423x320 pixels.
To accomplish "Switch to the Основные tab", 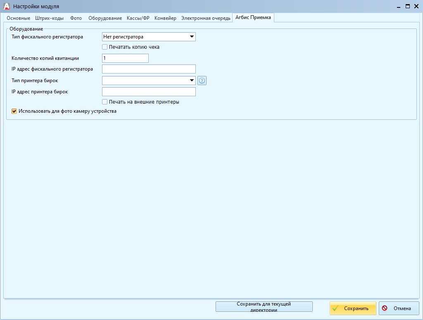I will [x=18, y=18].
